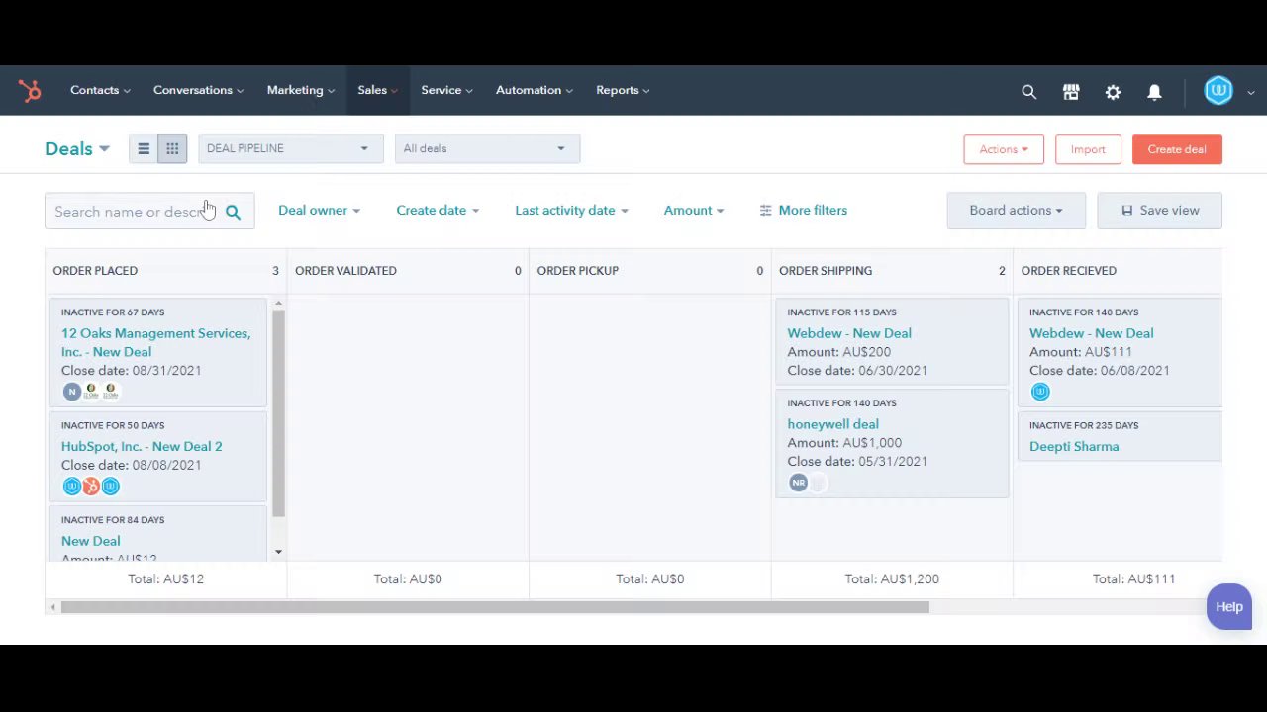Click the N avatar on 12 Oaks card
The height and width of the screenshot is (712, 1267).
click(71, 392)
